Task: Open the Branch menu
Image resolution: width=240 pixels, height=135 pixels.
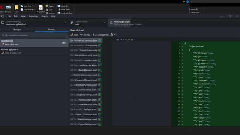Action: tap(45, 16)
